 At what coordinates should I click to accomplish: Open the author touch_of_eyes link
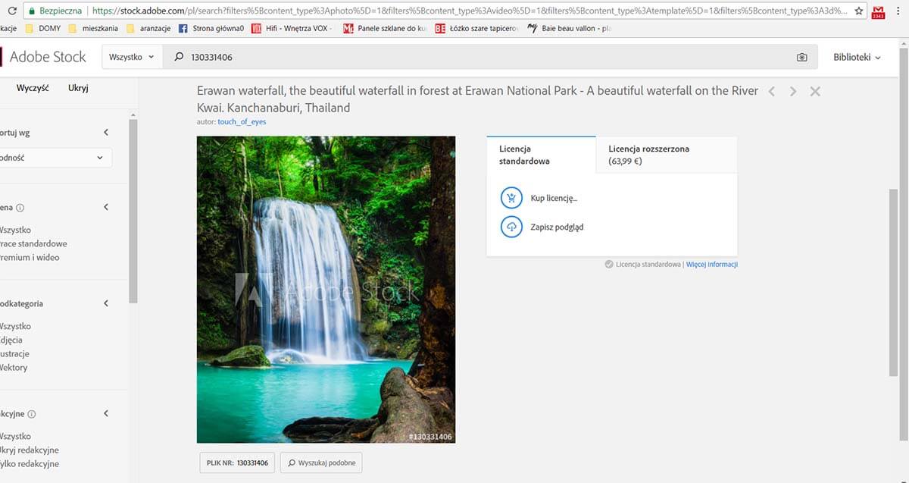(242, 121)
